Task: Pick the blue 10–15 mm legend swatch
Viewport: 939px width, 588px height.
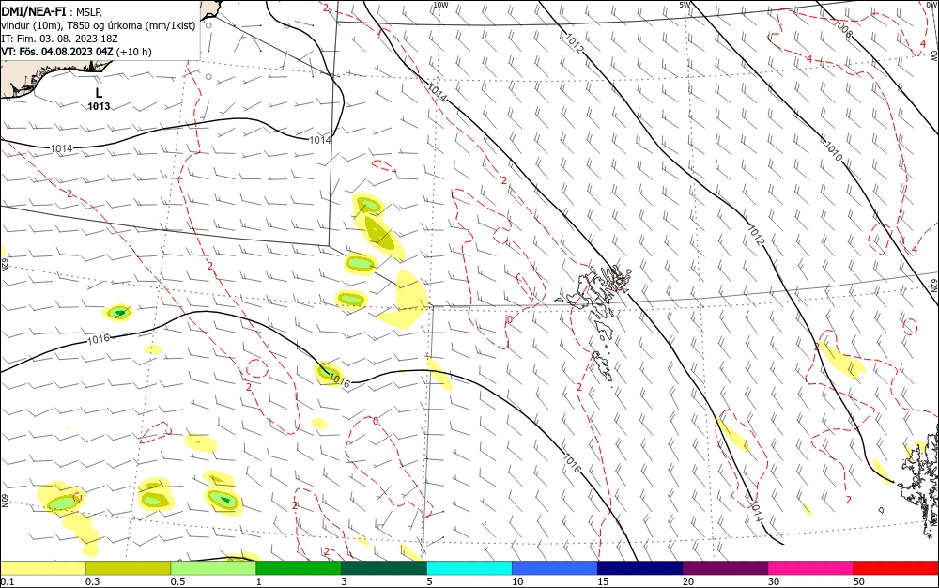Action: point(555,568)
